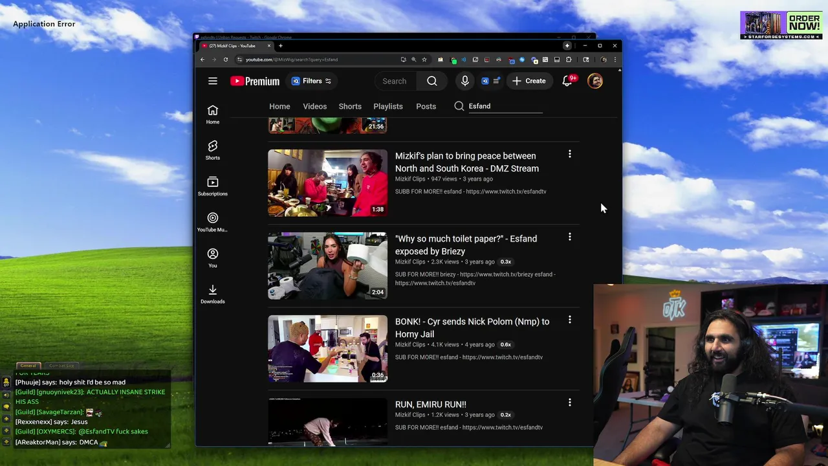Viewport: 828px width, 466px height.
Task: Open three-dot menu for BONK video
Action: click(x=570, y=320)
